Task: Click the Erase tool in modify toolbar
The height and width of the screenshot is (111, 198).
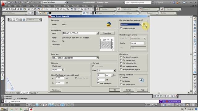Action: 195,18
